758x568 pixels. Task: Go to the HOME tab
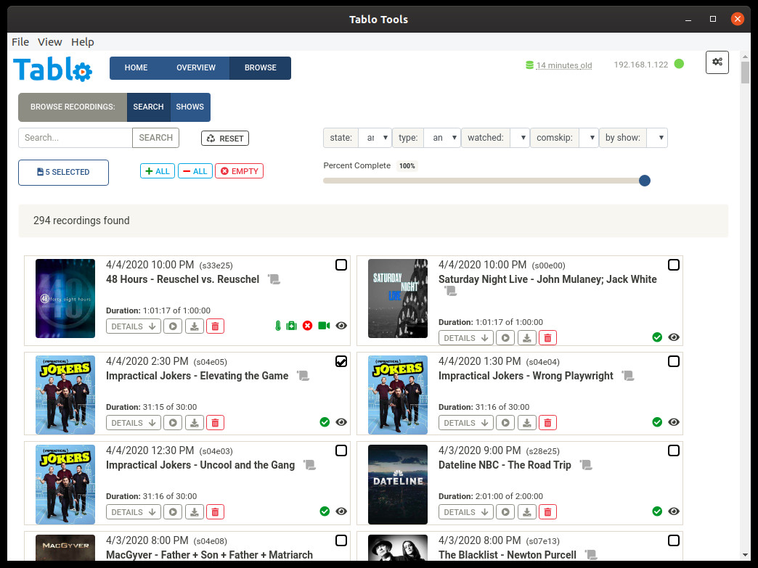pyautogui.click(x=136, y=67)
